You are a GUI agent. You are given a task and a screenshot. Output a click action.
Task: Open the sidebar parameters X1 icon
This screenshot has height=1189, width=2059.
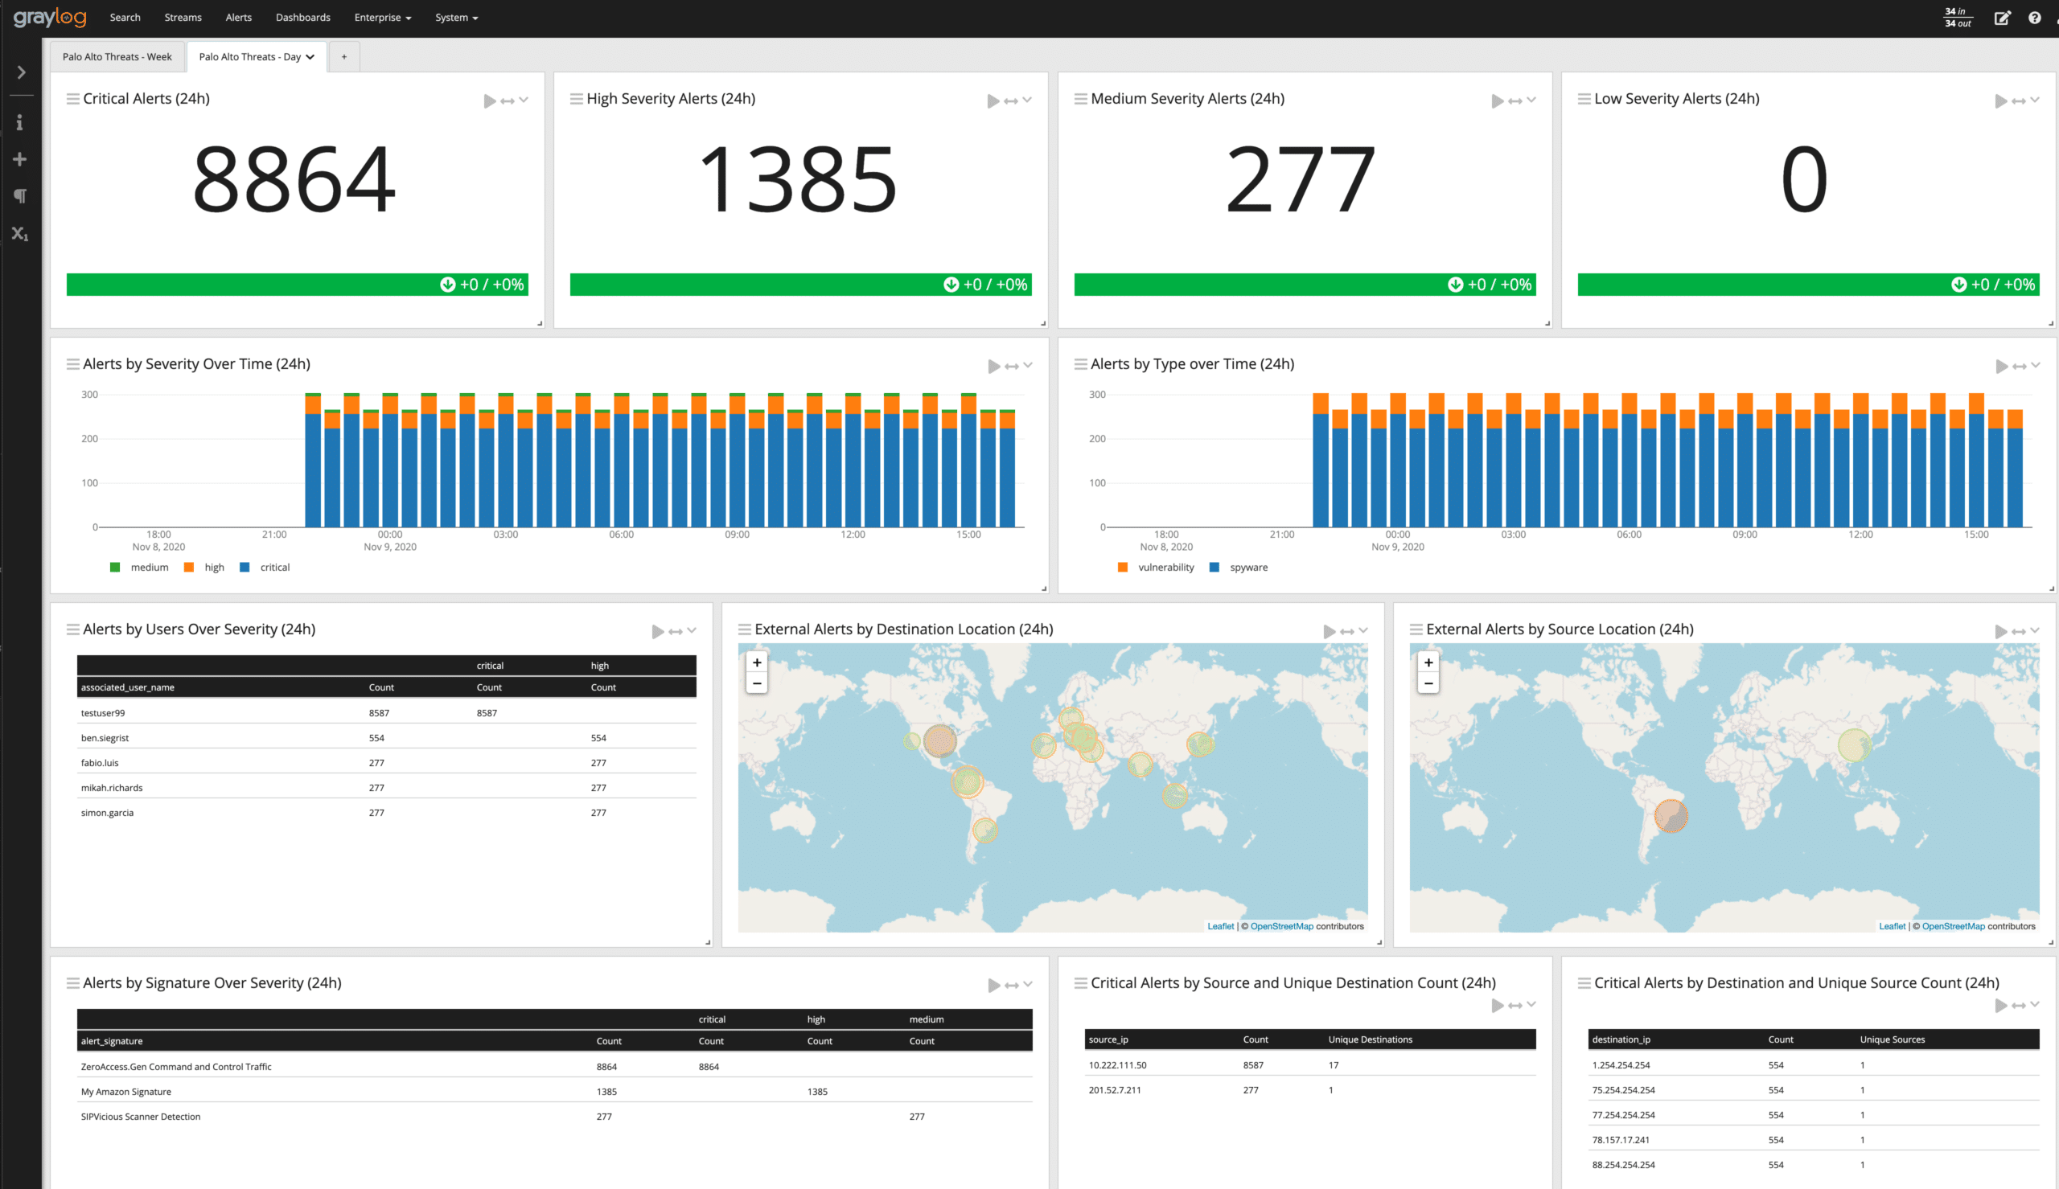pyautogui.click(x=20, y=234)
